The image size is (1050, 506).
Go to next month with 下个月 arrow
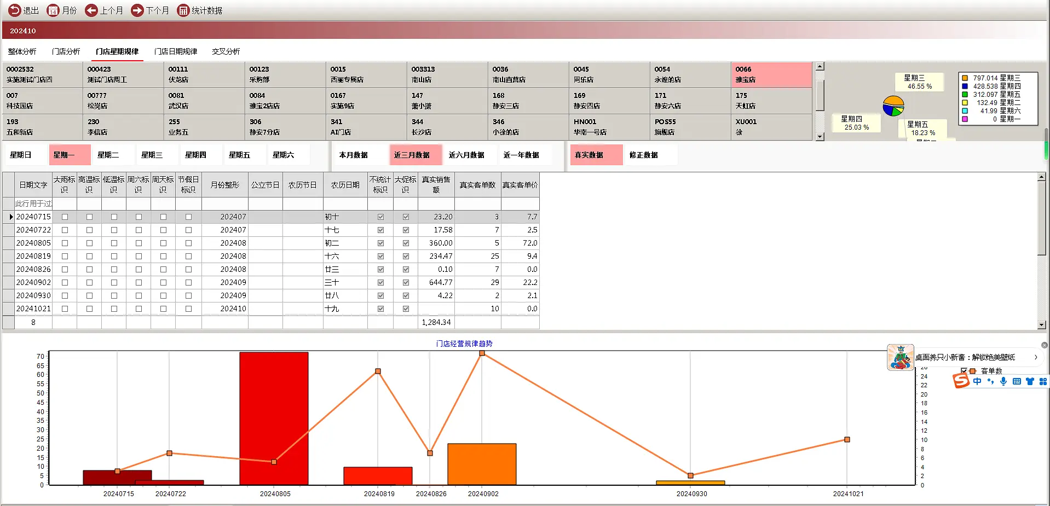click(137, 10)
